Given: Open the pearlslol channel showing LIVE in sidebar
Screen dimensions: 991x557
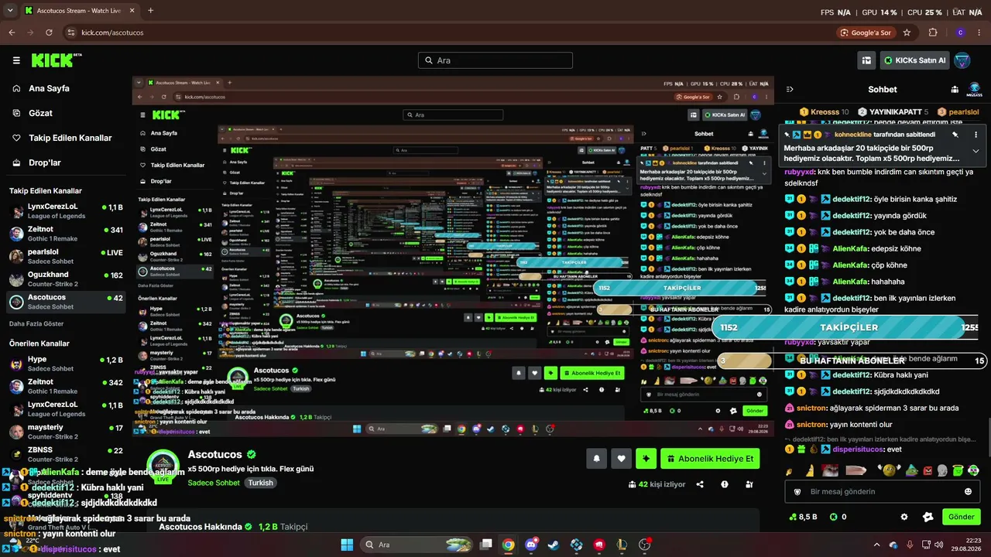Looking at the screenshot, I should [66, 257].
